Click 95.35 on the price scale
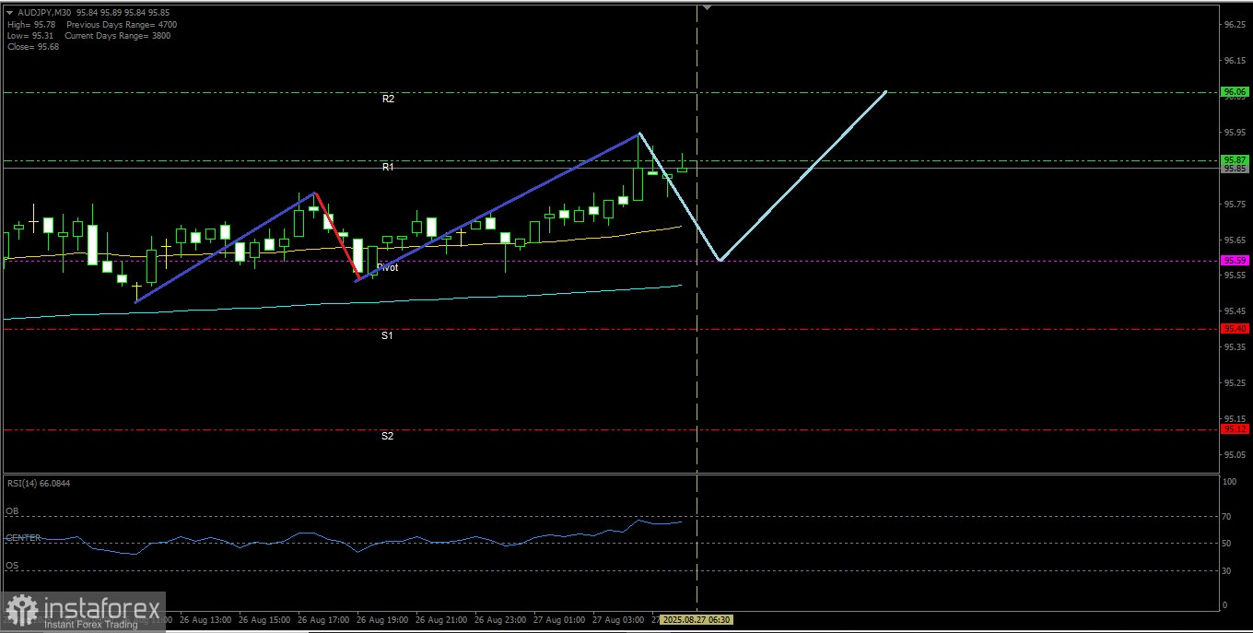This screenshot has height=633, width=1253. pos(1235,347)
